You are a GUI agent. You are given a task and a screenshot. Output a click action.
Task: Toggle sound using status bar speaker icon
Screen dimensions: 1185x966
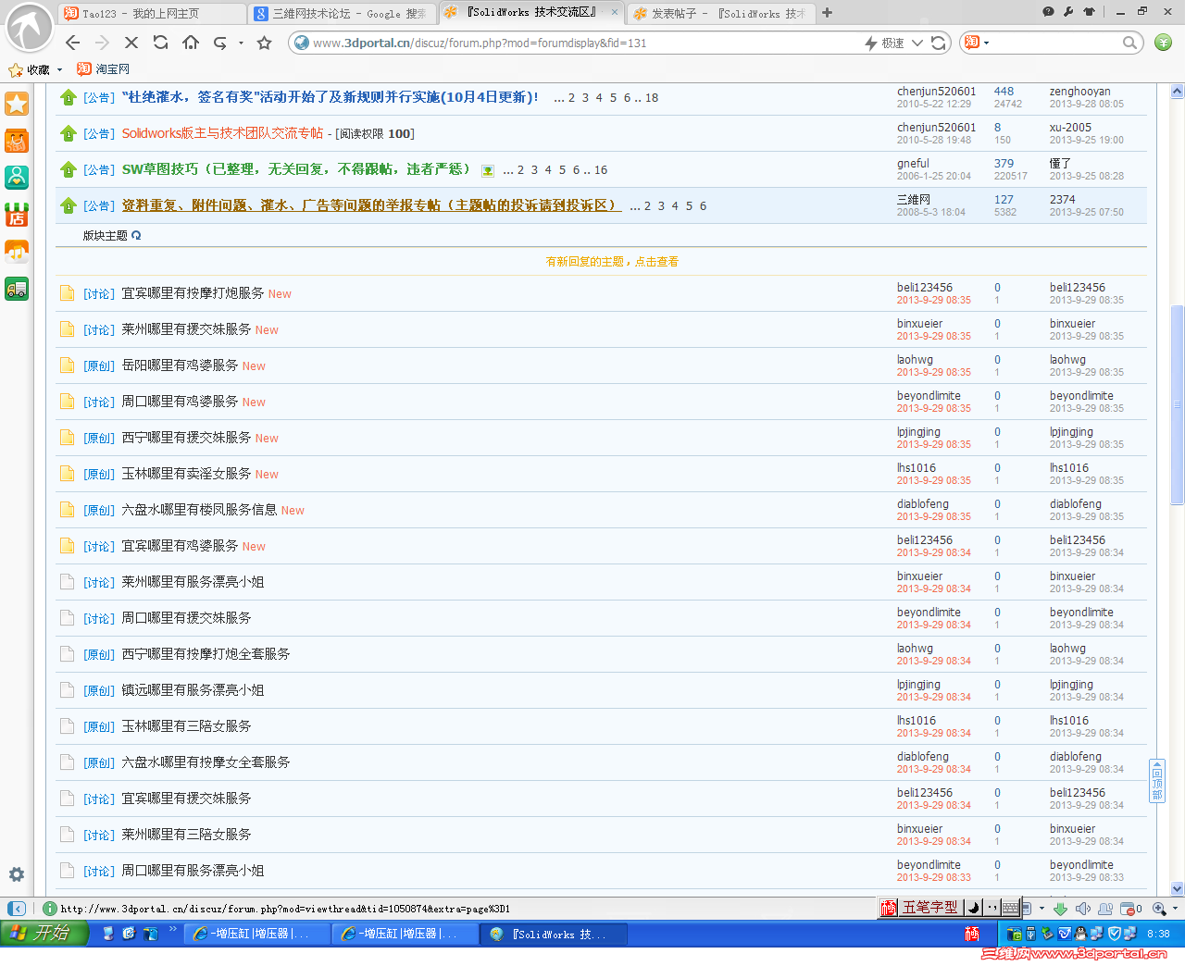coord(1082,909)
